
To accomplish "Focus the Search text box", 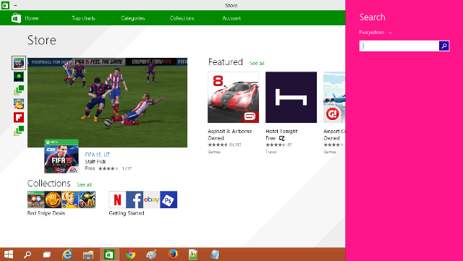I will tap(399, 46).
